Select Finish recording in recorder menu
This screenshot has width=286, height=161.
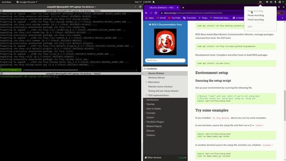pos(256,20)
